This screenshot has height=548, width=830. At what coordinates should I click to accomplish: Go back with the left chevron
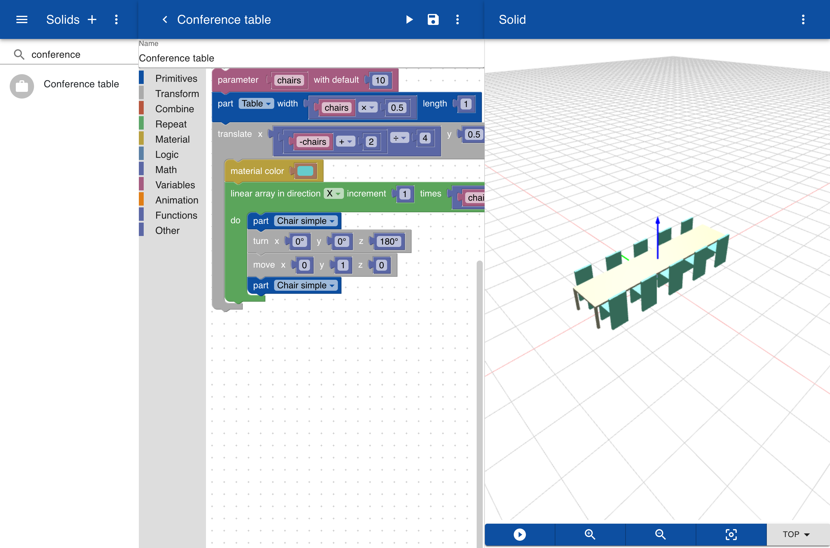[165, 19]
